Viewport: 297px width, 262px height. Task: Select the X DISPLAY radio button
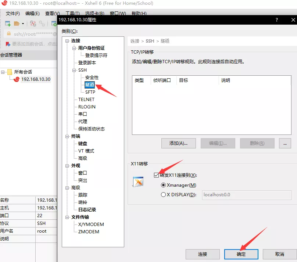coord(163,195)
